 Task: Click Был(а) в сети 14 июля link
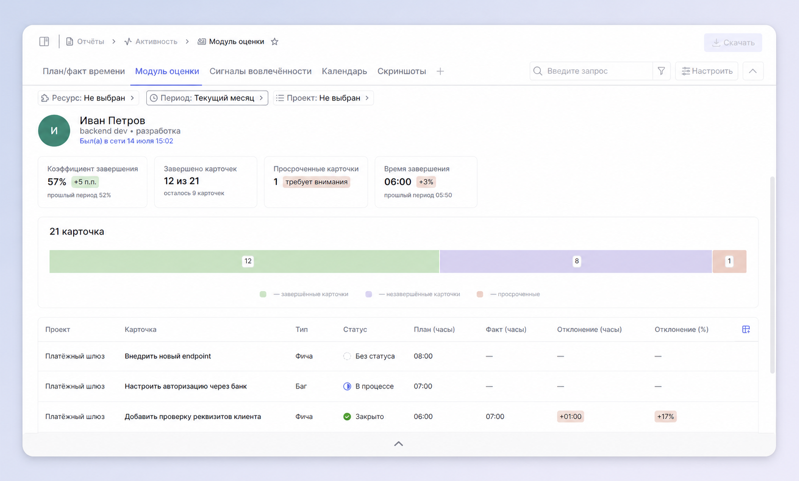tap(127, 141)
